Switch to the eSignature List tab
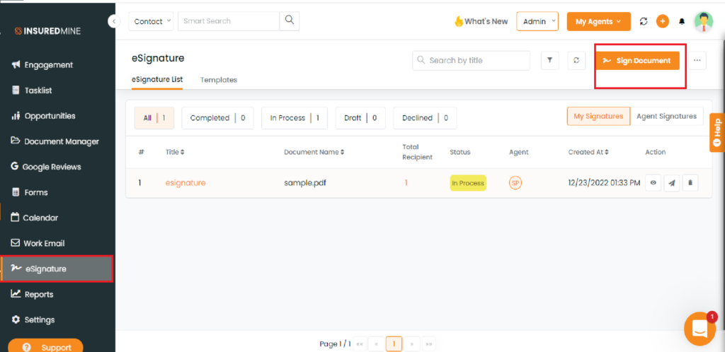The image size is (725, 352). pyautogui.click(x=157, y=80)
